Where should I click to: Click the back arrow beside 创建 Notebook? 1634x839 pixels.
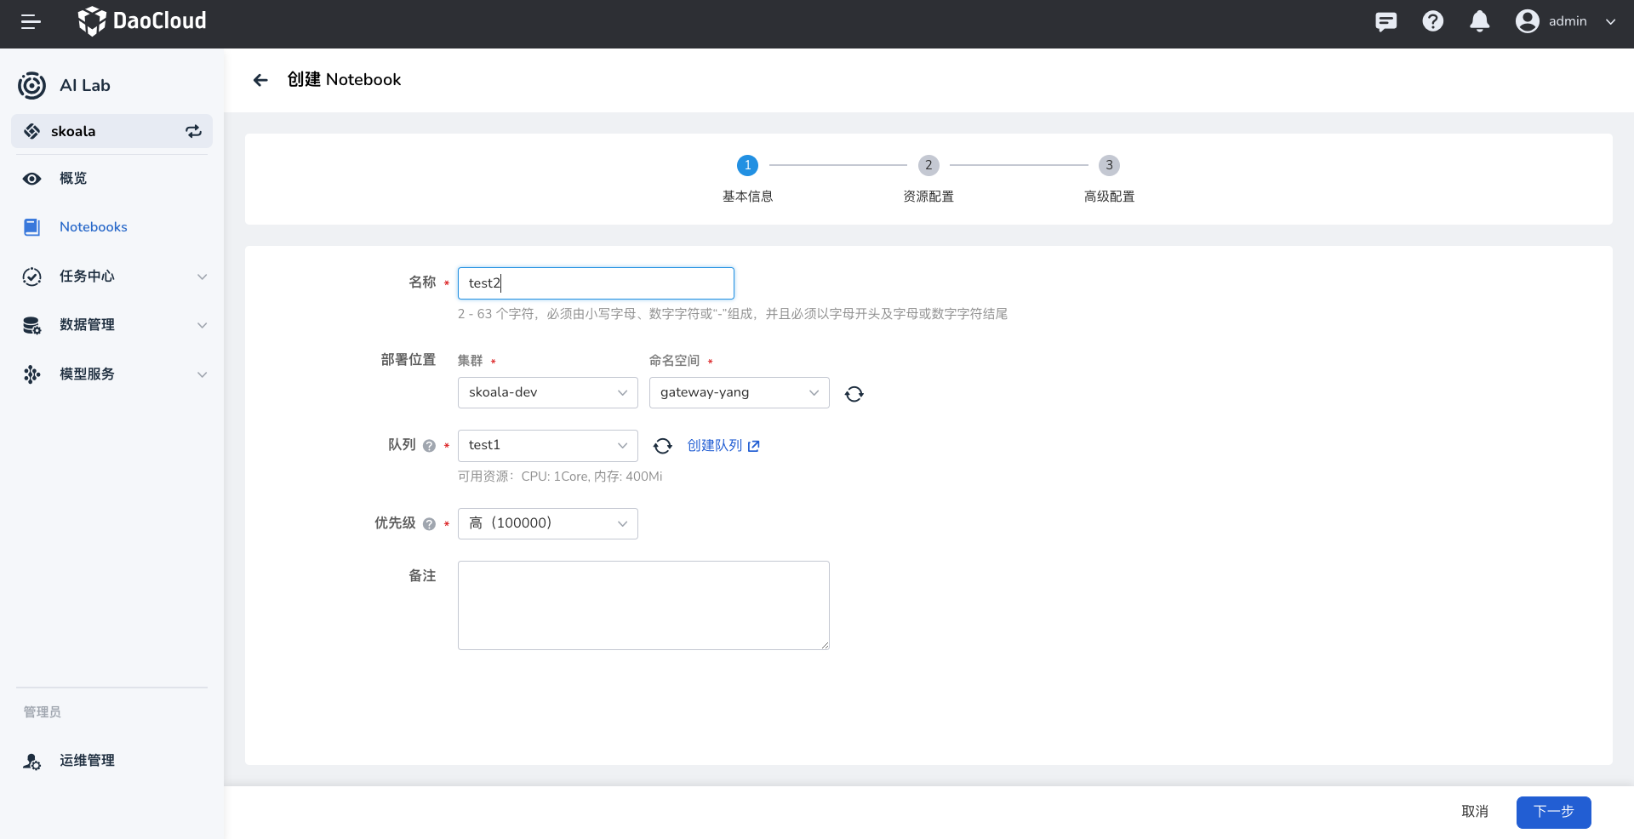(260, 80)
